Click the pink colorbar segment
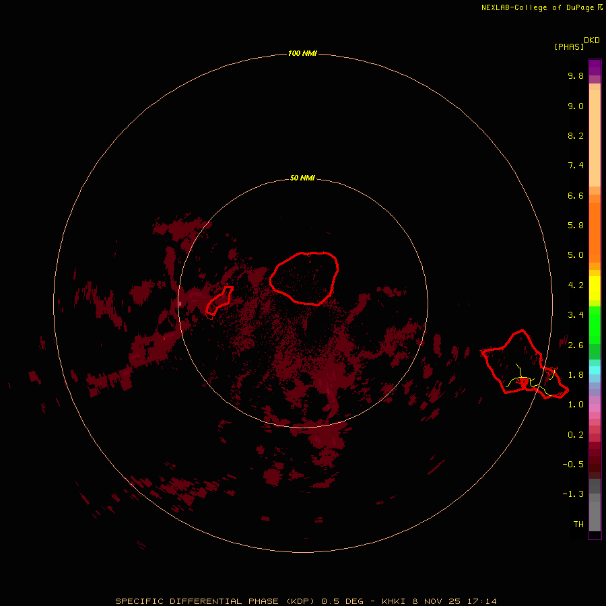The height and width of the screenshot is (606, 606). (595, 408)
